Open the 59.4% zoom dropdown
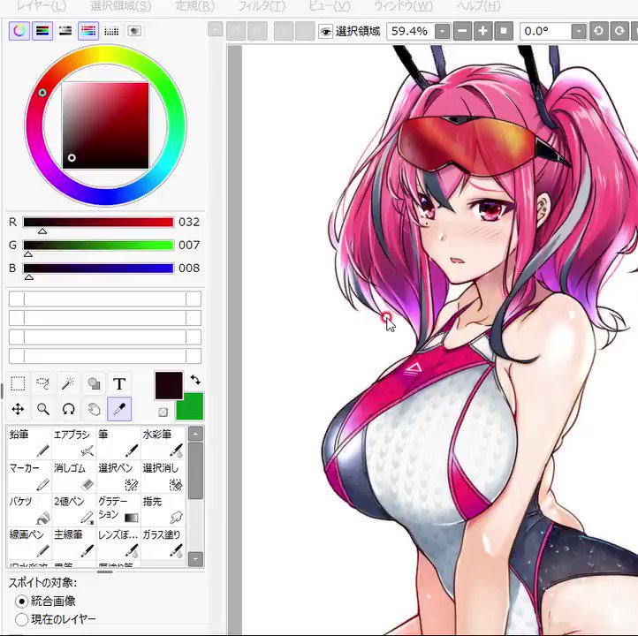The height and width of the screenshot is (636, 638). pos(442,31)
